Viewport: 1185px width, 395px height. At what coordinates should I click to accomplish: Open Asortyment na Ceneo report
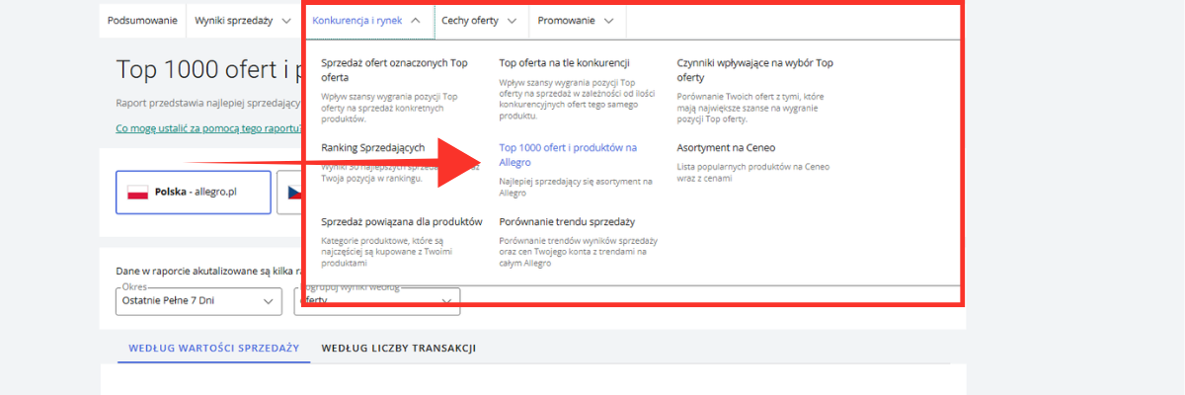726,147
